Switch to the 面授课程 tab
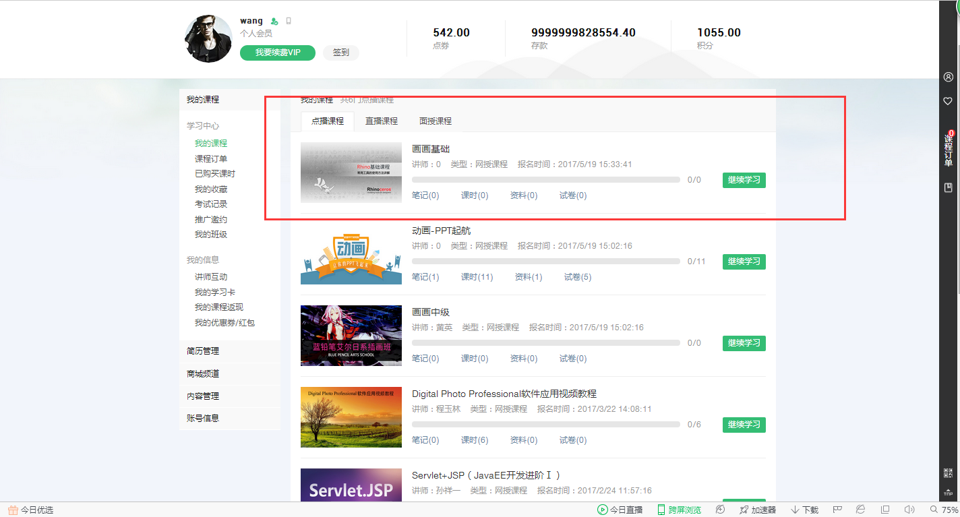 (436, 121)
